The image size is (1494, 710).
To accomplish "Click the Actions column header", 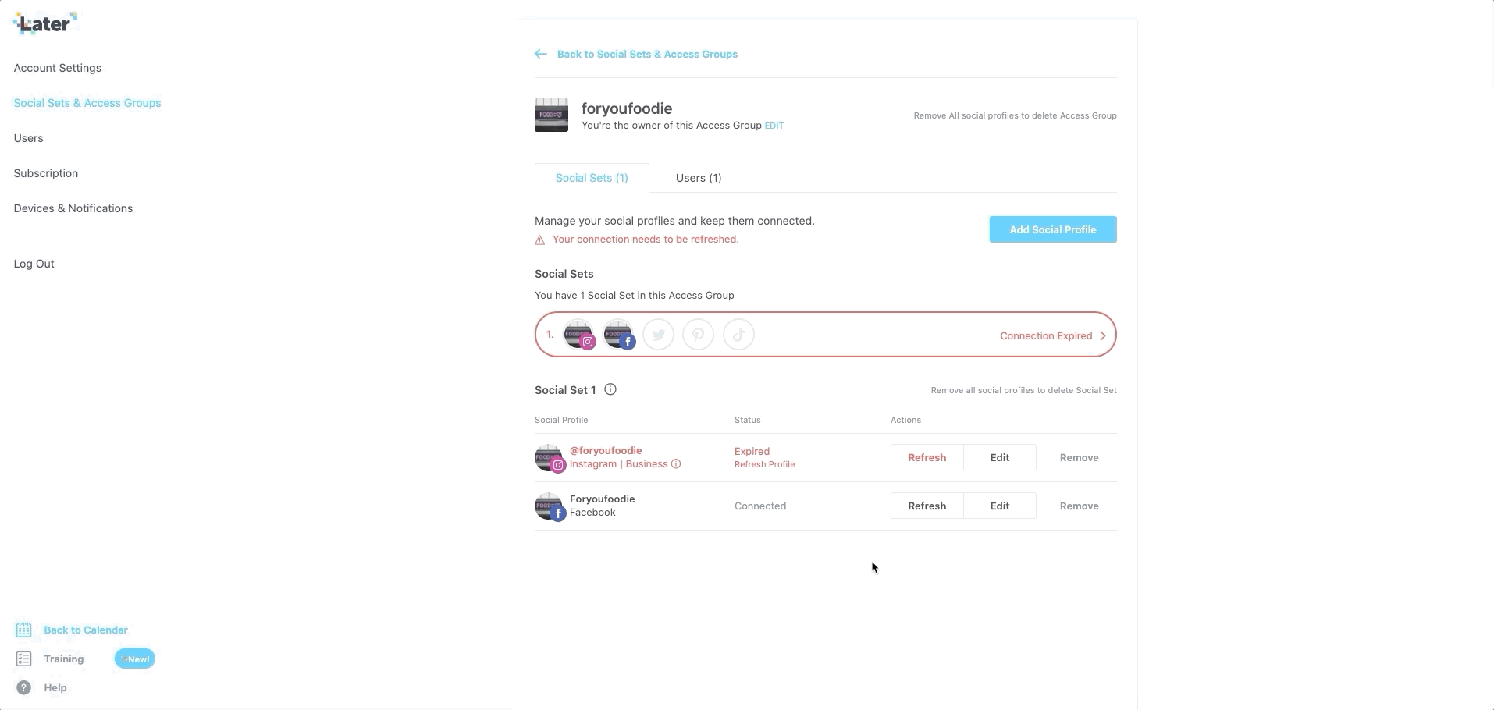I will click(x=905, y=420).
